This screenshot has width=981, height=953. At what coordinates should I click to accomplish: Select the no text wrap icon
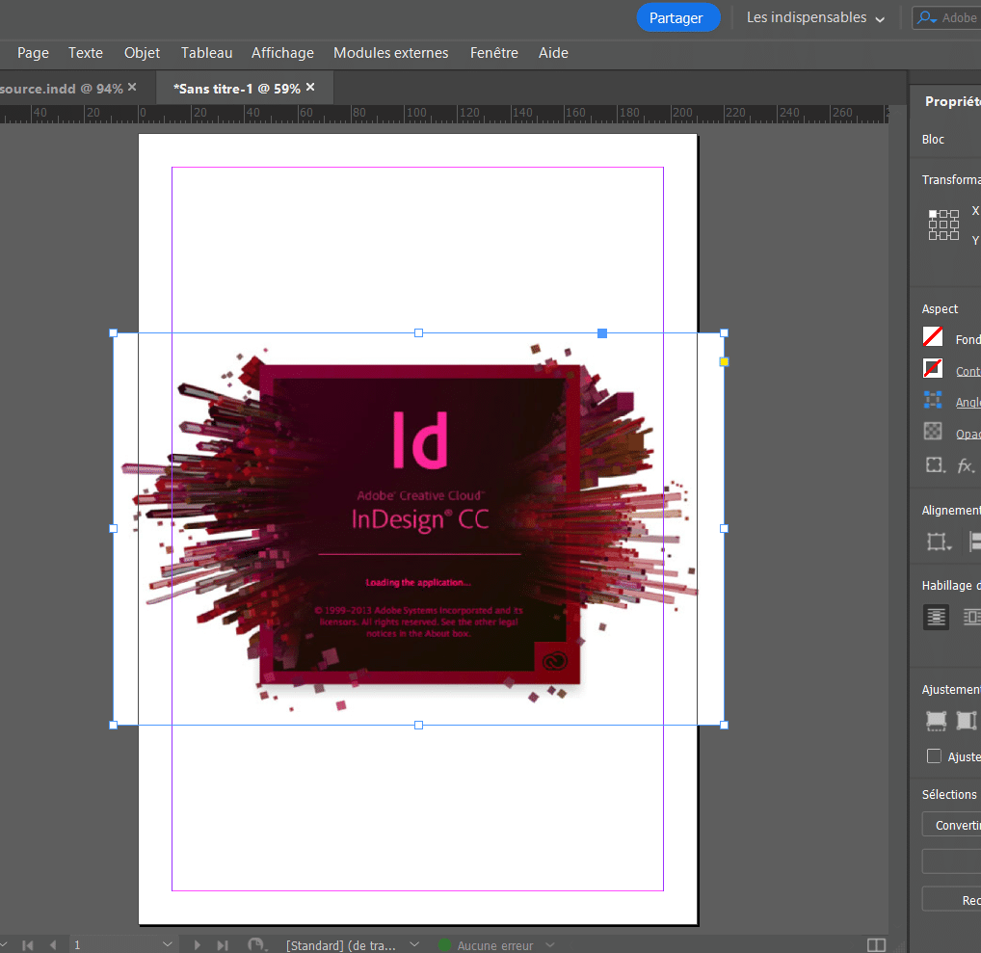click(x=936, y=617)
